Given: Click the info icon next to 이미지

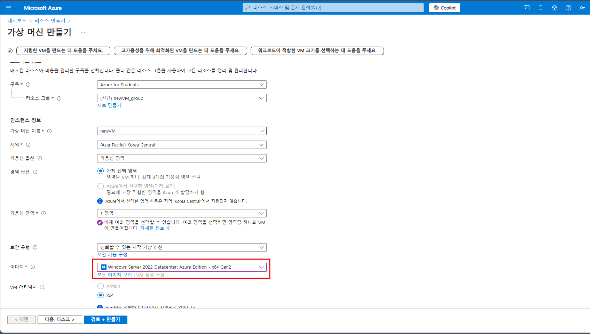Looking at the screenshot, I should pos(33,267).
